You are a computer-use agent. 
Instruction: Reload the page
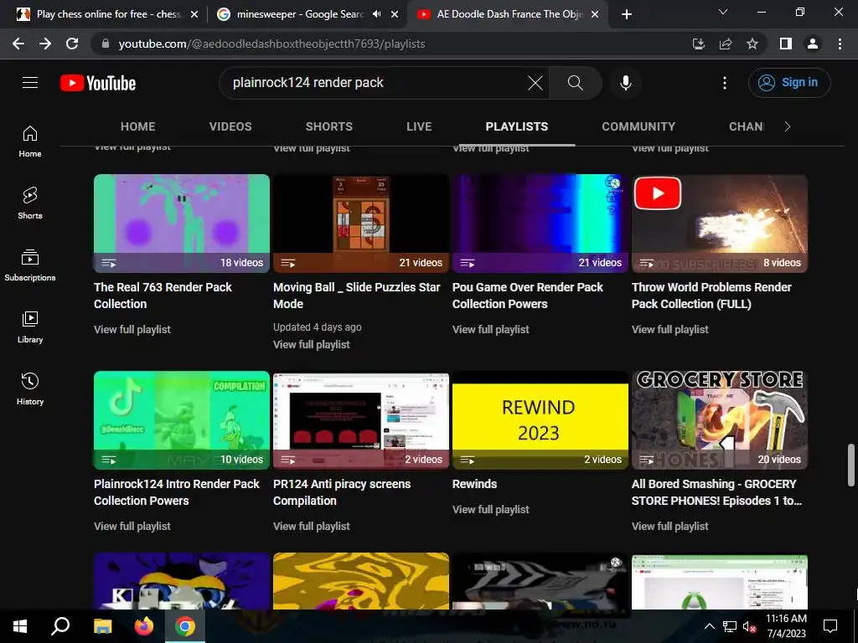(72, 44)
